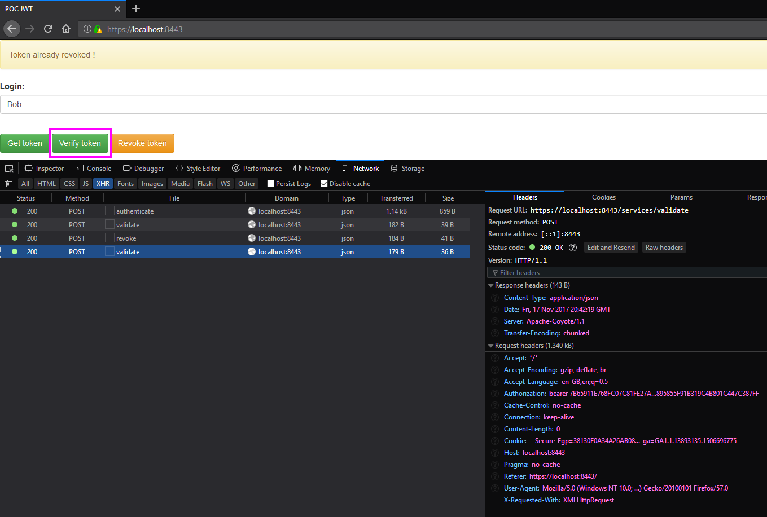Open the Debugger devtools tab
The width and height of the screenshot is (767, 517).
click(x=143, y=169)
